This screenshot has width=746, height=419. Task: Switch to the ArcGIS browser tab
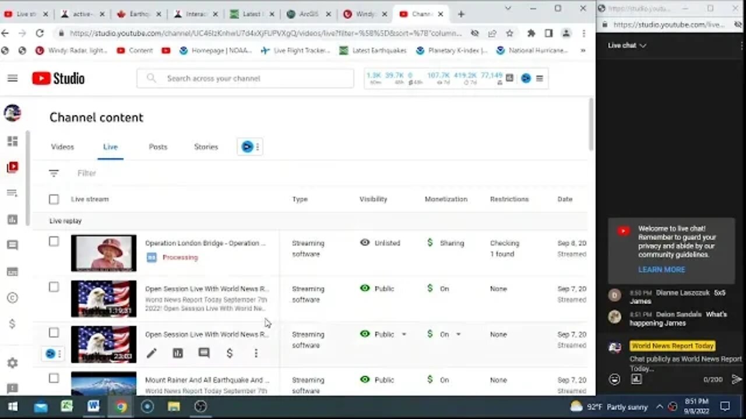pyautogui.click(x=308, y=14)
